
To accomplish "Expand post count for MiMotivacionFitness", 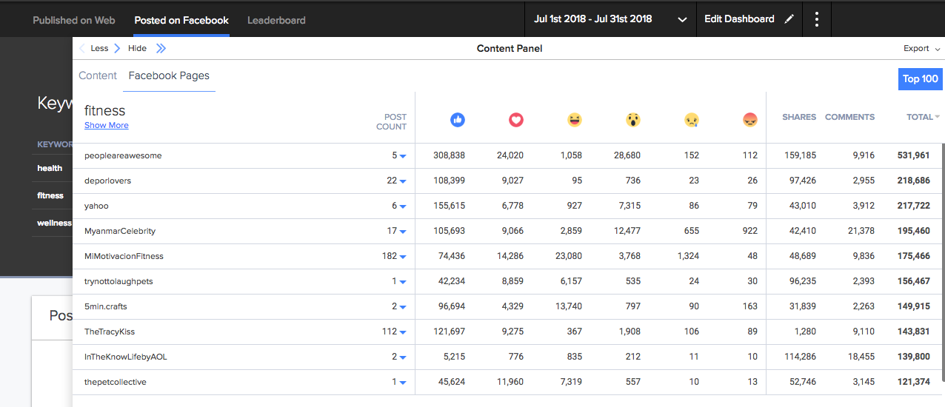I will [403, 257].
